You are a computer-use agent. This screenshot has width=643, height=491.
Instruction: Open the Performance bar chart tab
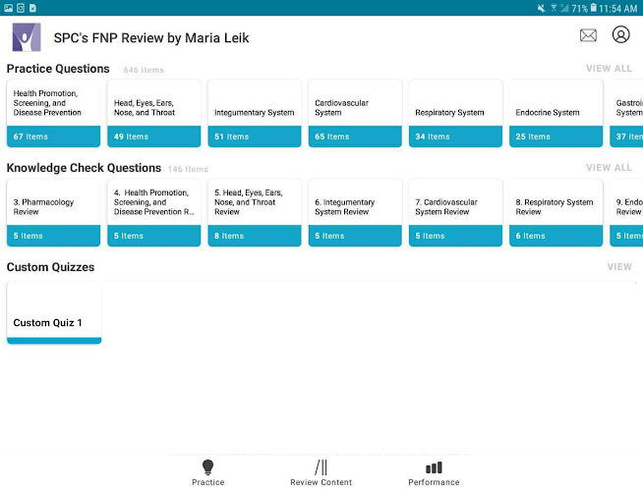434,472
